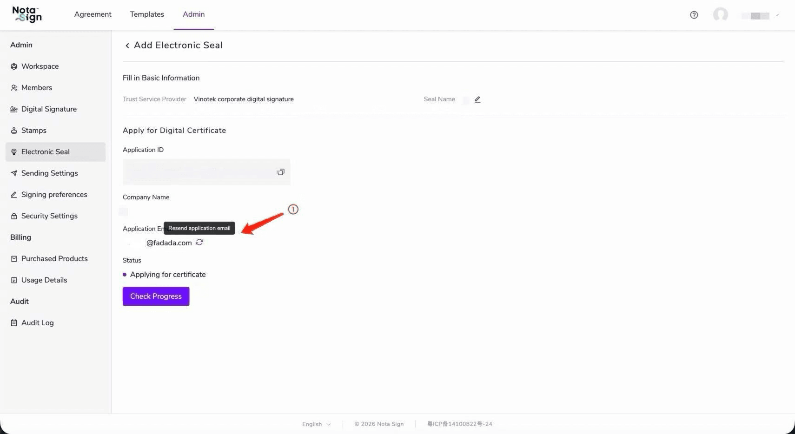Click the 'Add Electronic Seal' page title
This screenshot has height=434, width=795.
click(x=178, y=46)
